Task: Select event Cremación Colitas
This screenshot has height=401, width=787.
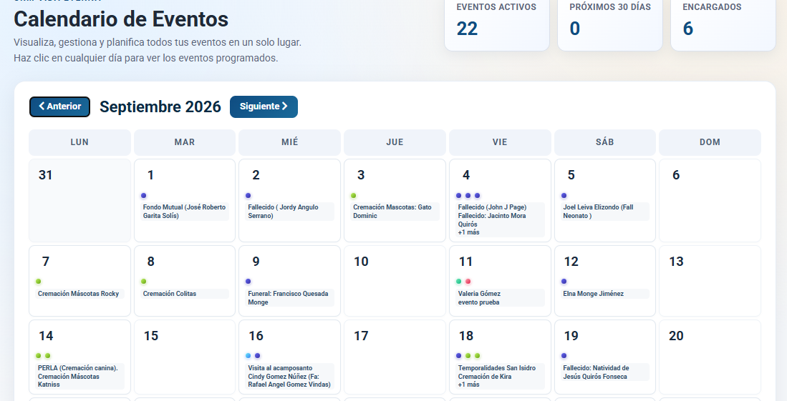Action: click(170, 294)
